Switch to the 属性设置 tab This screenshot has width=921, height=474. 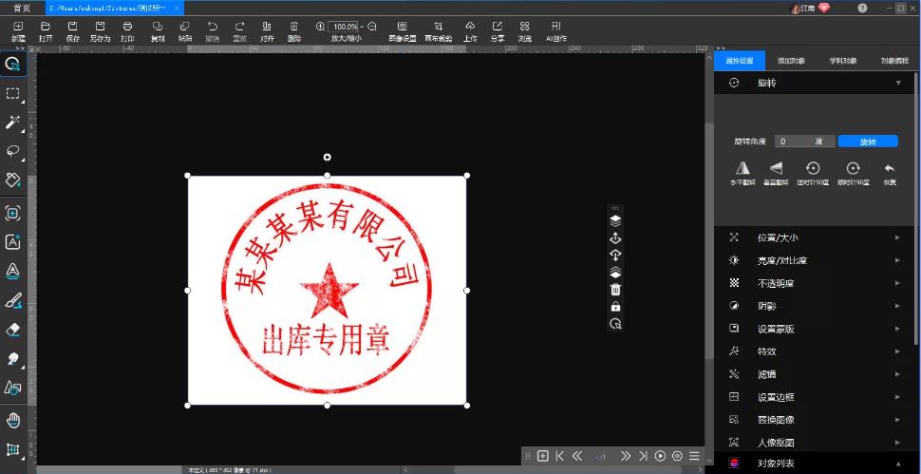click(740, 61)
